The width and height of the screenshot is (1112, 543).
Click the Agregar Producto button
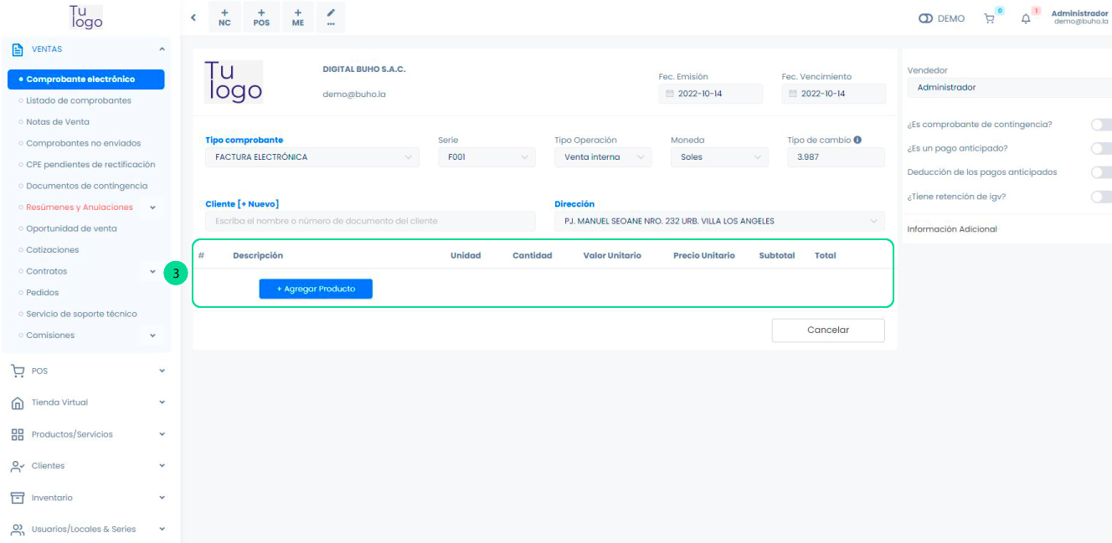pos(316,289)
